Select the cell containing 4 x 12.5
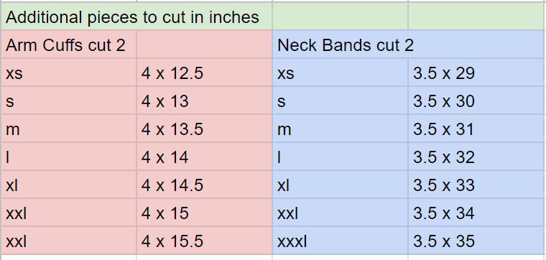 [x=204, y=73]
